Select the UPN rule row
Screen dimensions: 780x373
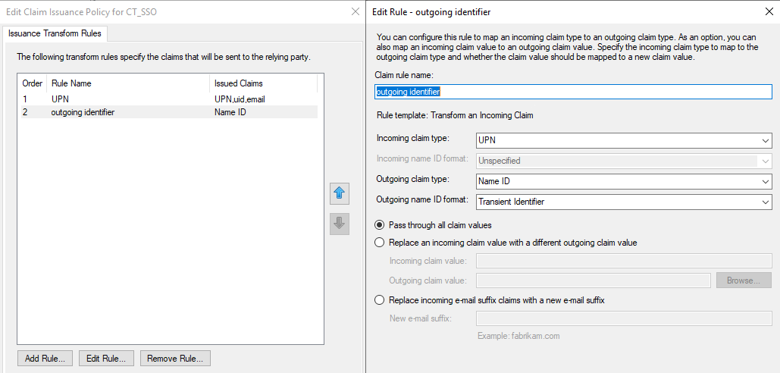pyautogui.click(x=168, y=99)
